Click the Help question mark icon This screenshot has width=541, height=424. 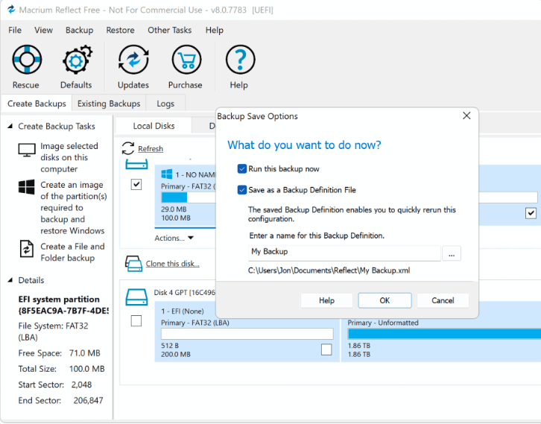pyautogui.click(x=239, y=60)
